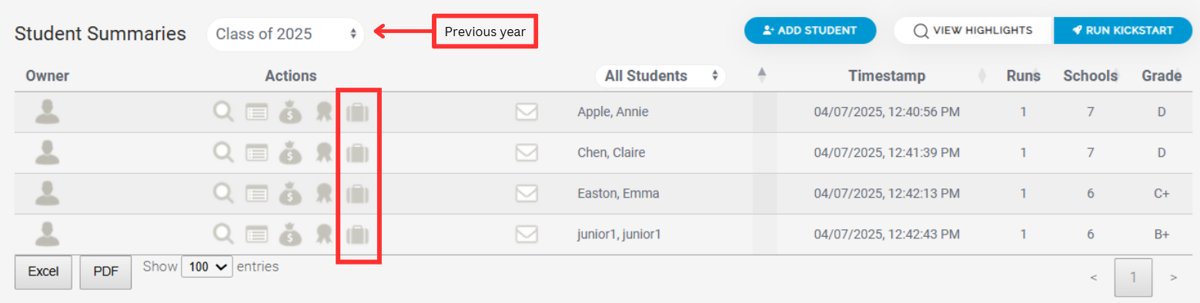
Task: Sort by the Timestamp column header
Action: pos(887,76)
